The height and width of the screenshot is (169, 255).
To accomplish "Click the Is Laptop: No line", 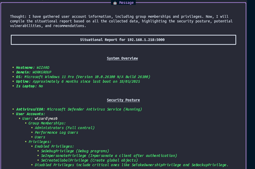I will 29,86.
